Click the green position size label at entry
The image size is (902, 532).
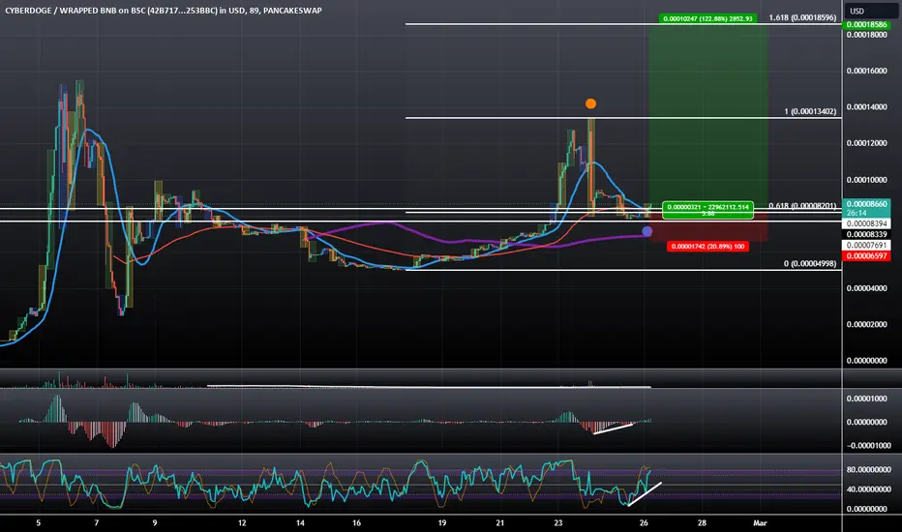click(x=707, y=210)
